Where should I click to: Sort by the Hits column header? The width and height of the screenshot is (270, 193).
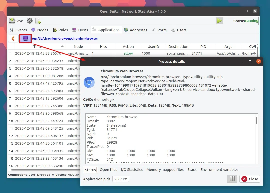[x=103, y=46]
